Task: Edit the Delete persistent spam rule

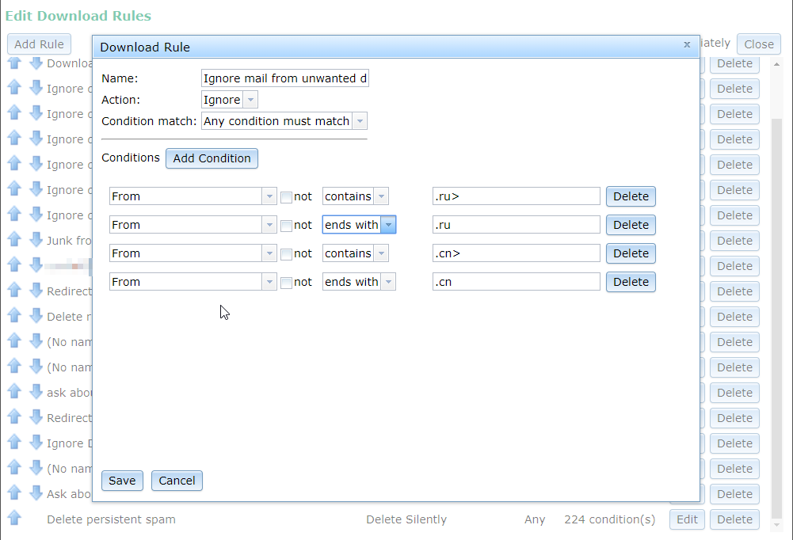Action: (686, 519)
